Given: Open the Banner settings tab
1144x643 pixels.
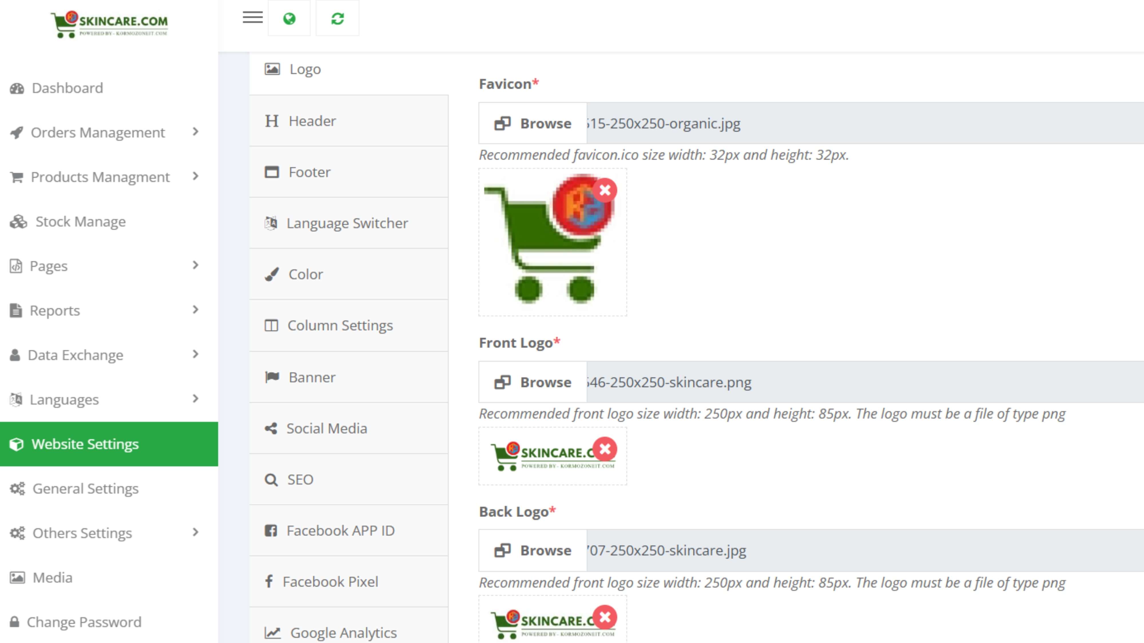Looking at the screenshot, I should (312, 377).
